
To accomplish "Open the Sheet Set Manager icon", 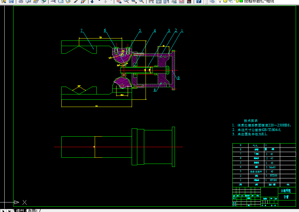I will [x=174, y=1].
